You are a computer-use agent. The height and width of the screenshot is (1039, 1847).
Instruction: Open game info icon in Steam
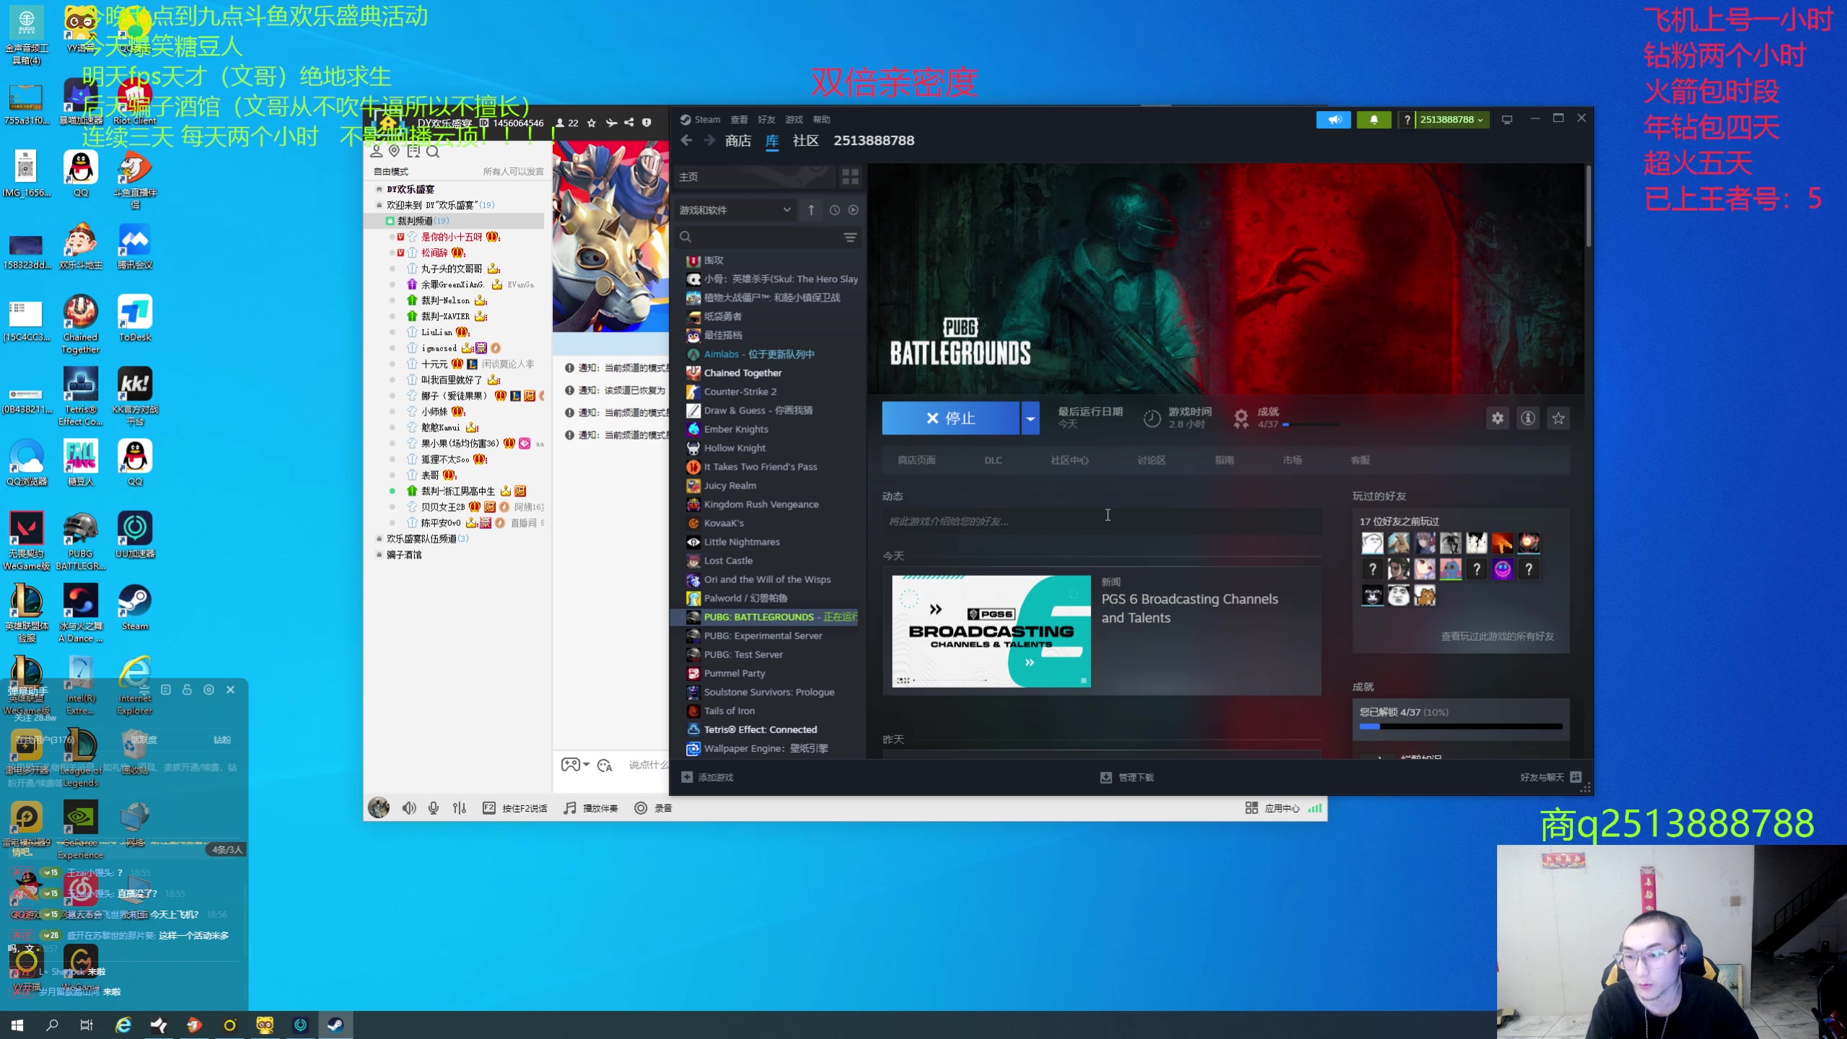coord(1528,418)
